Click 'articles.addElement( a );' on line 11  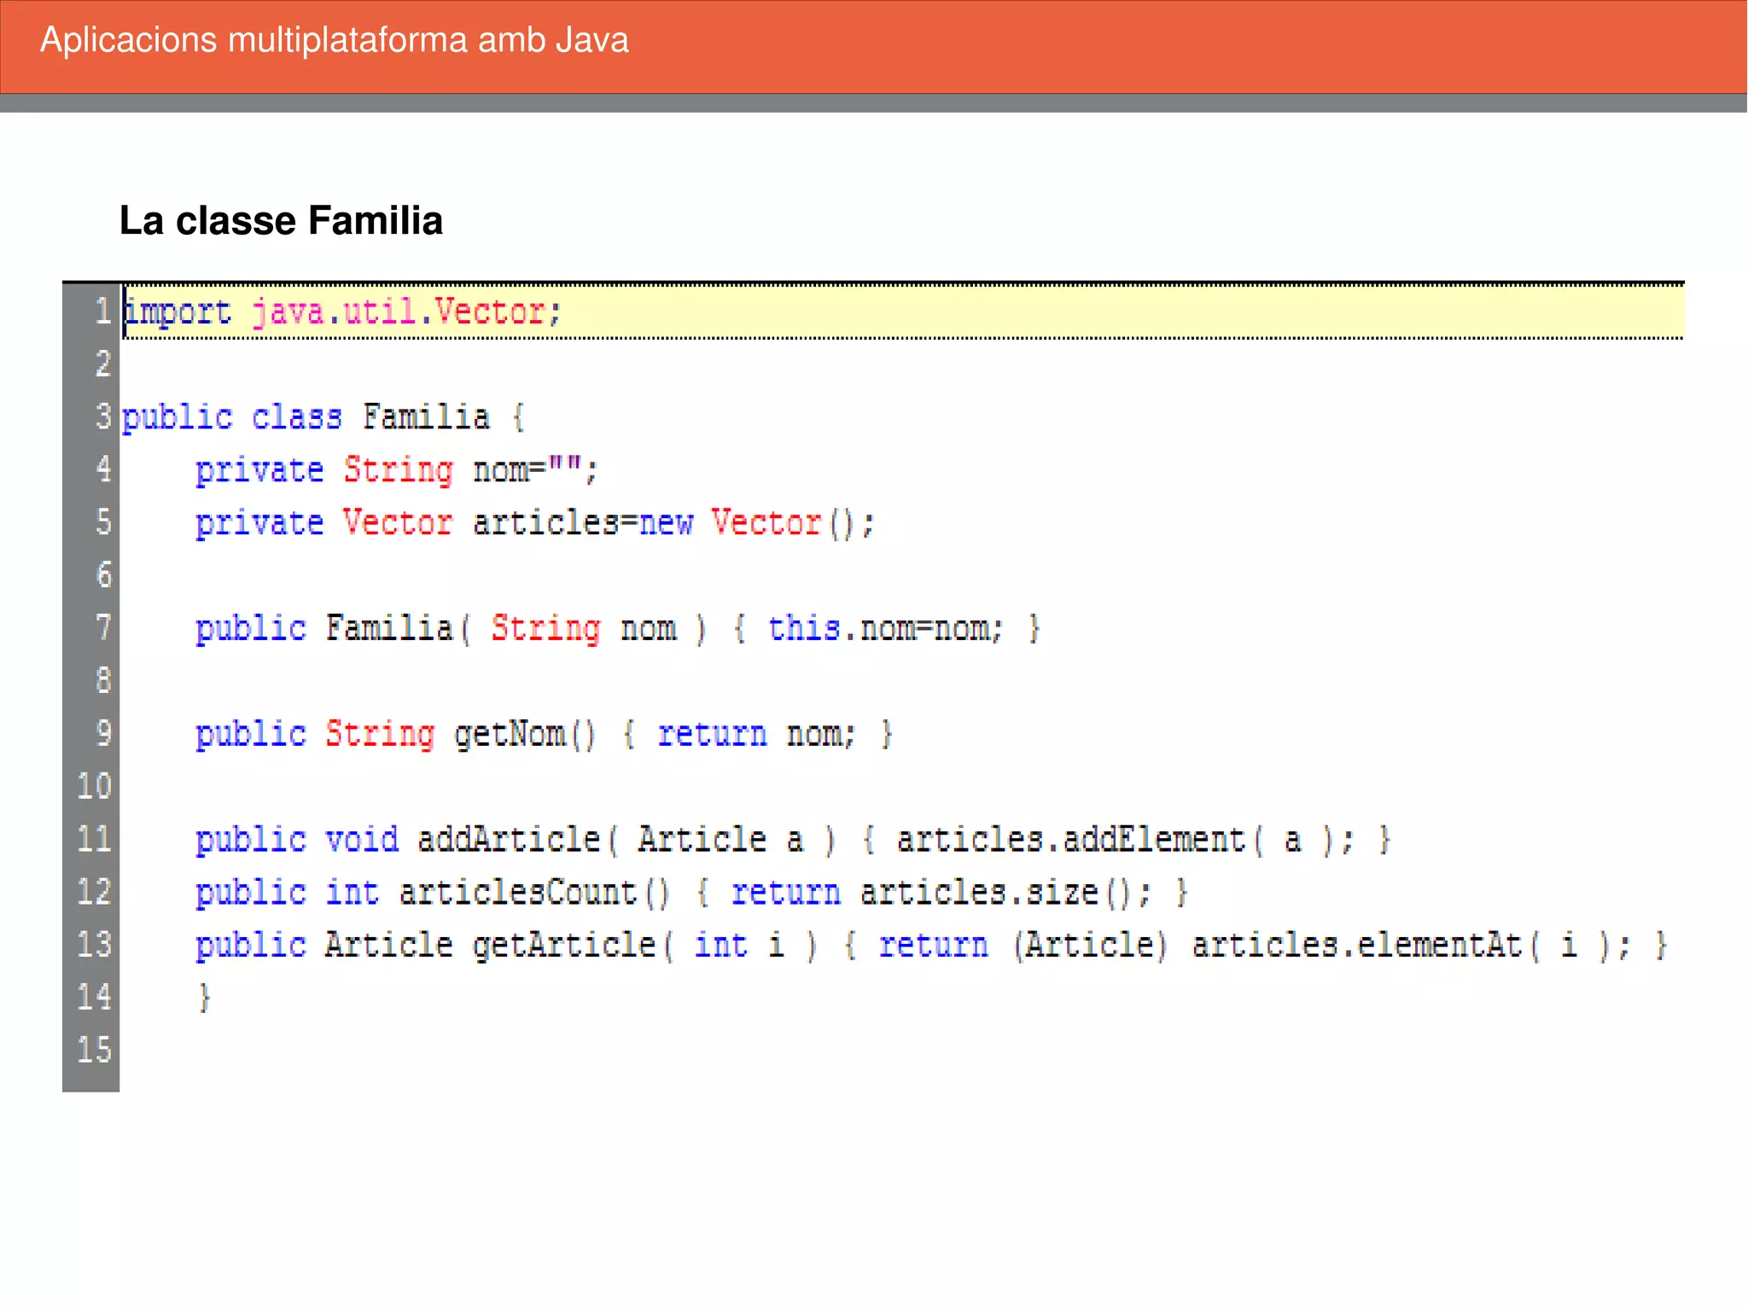tap(1125, 840)
